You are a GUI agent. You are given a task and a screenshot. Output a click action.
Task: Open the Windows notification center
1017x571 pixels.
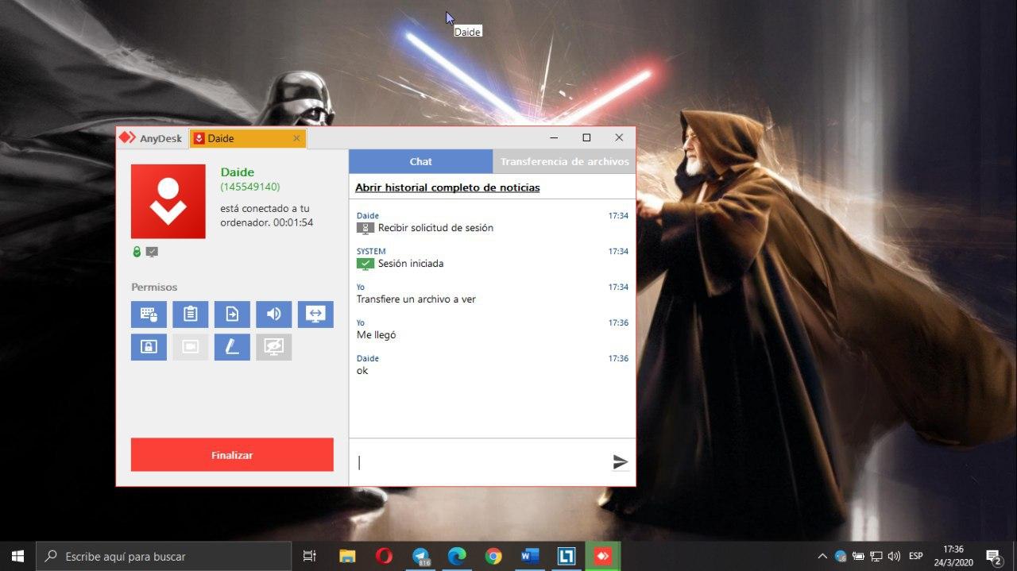(994, 556)
